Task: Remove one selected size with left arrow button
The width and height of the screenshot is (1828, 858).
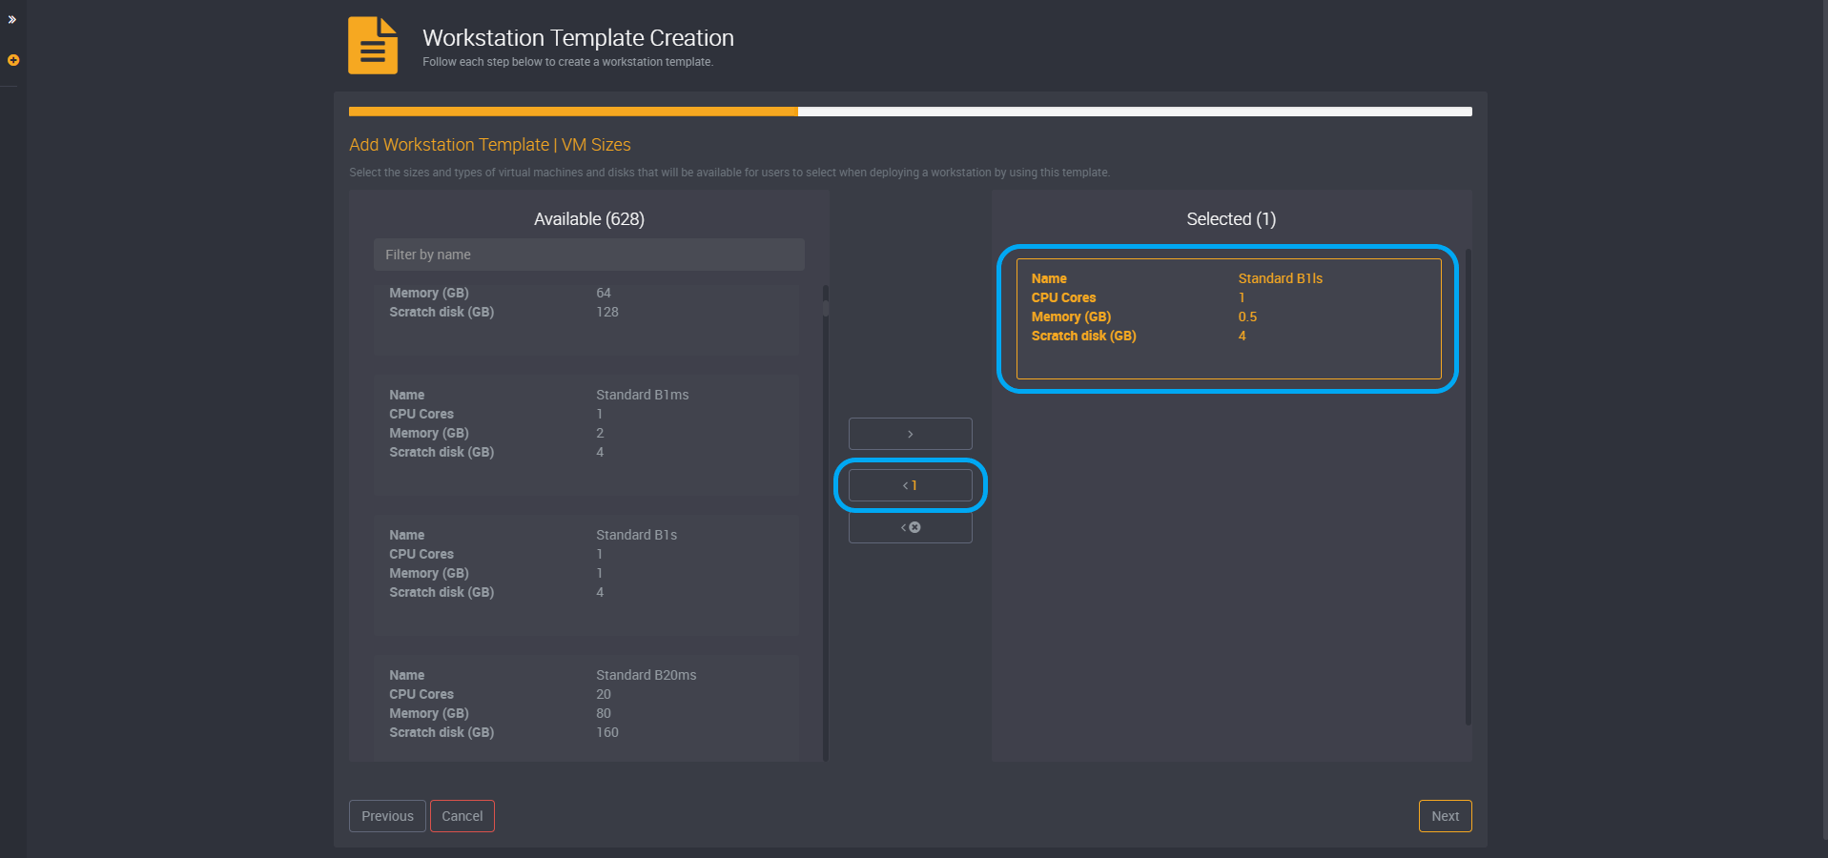Action: tap(911, 485)
